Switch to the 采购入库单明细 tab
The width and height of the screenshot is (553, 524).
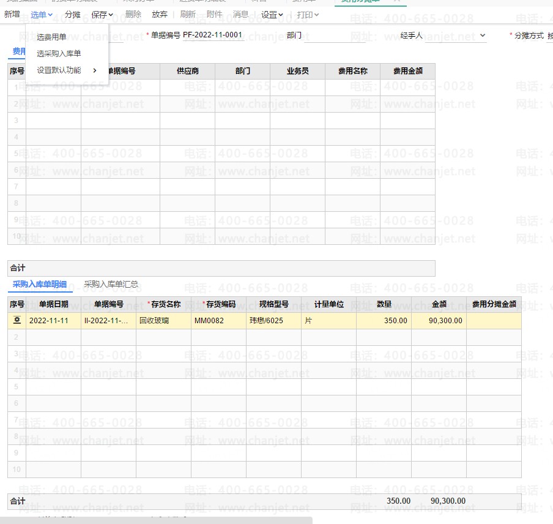coord(40,285)
